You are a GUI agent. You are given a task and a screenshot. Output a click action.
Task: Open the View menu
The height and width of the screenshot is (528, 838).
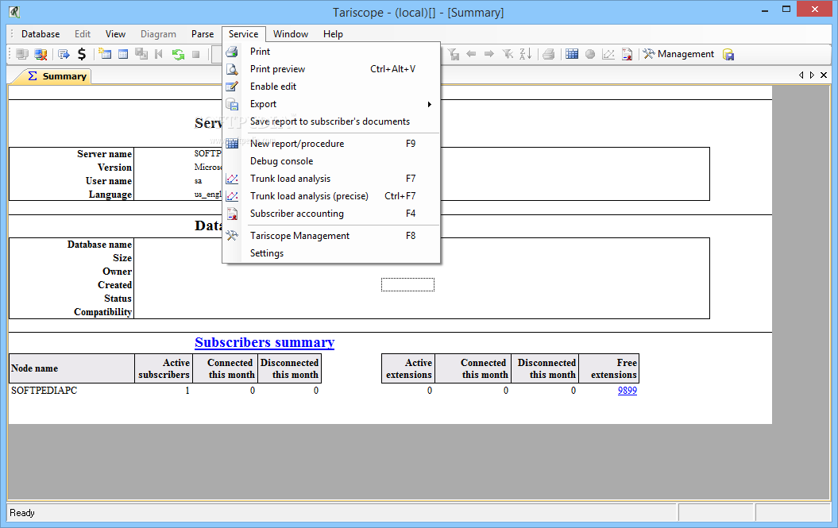(x=115, y=34)
